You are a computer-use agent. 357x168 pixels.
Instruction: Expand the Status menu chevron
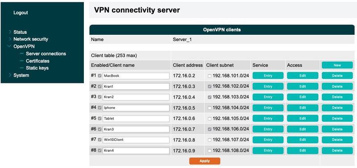(10, 32)
